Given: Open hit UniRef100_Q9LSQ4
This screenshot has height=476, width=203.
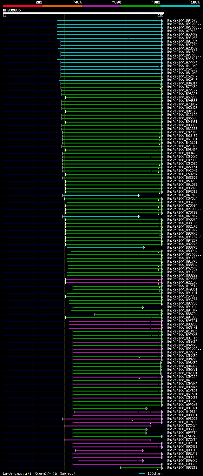Looking at the screenshot, I should coord(182,42).
